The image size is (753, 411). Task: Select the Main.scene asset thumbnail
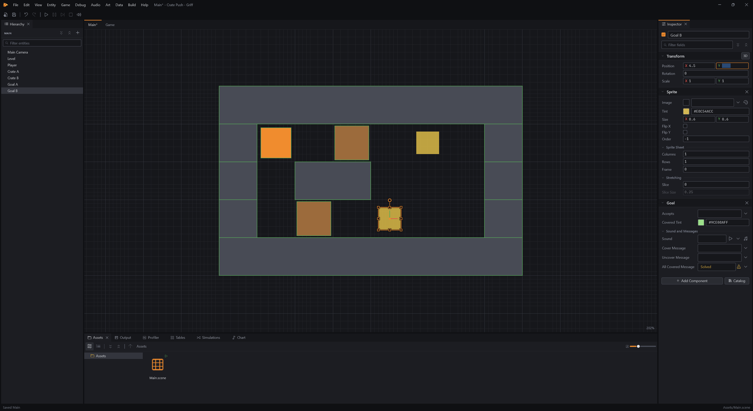158,364
